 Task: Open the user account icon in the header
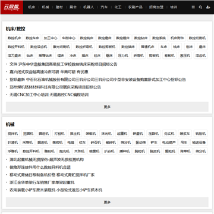(208, 7)
